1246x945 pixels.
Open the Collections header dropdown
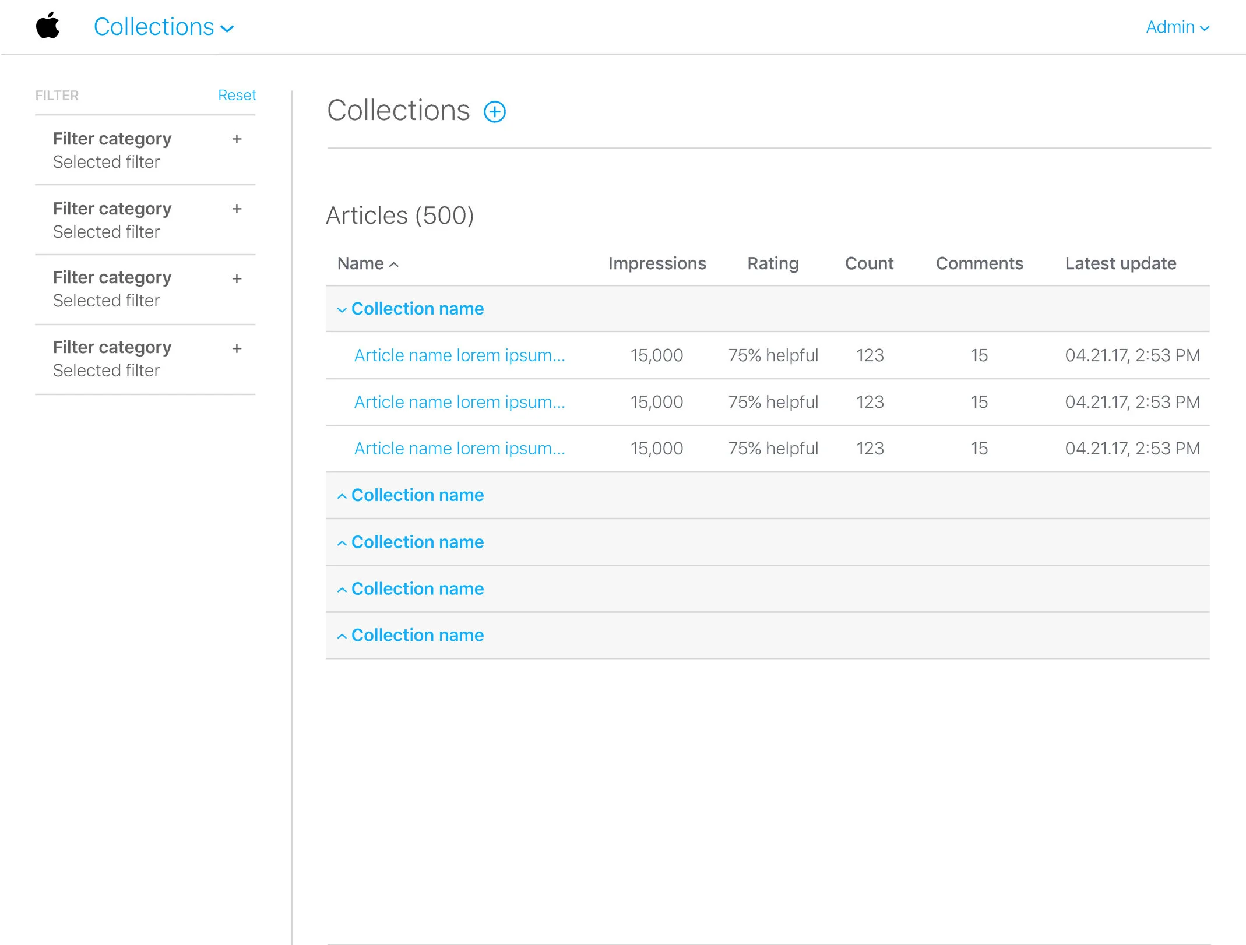164,27
